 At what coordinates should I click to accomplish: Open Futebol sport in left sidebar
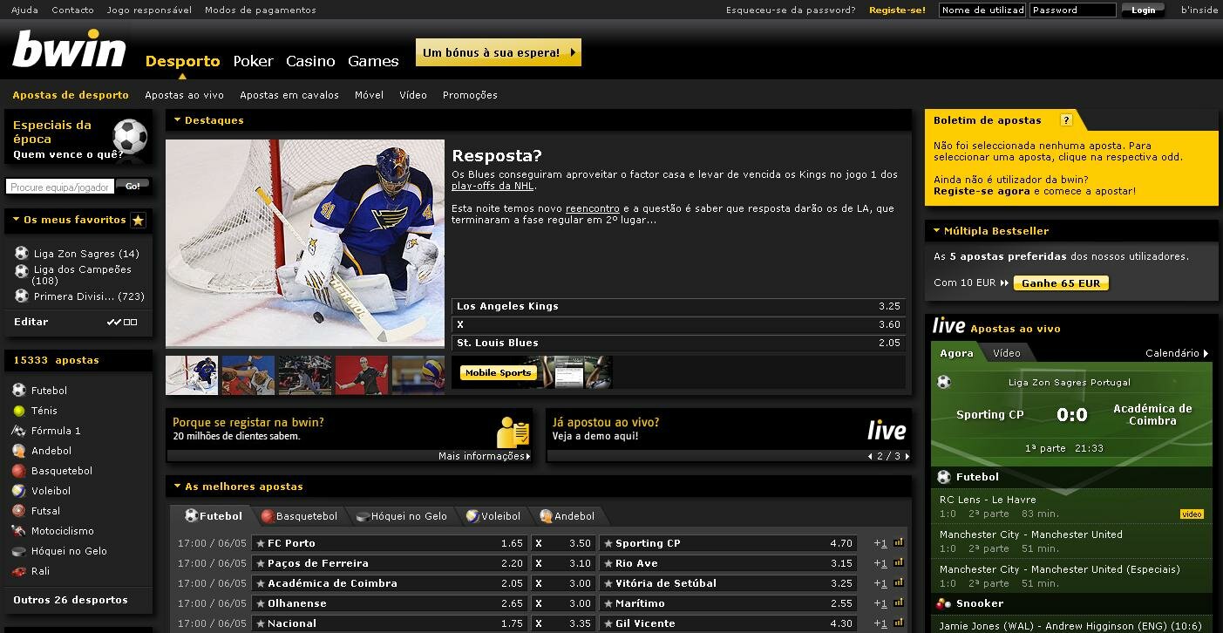tap(49, 391)
